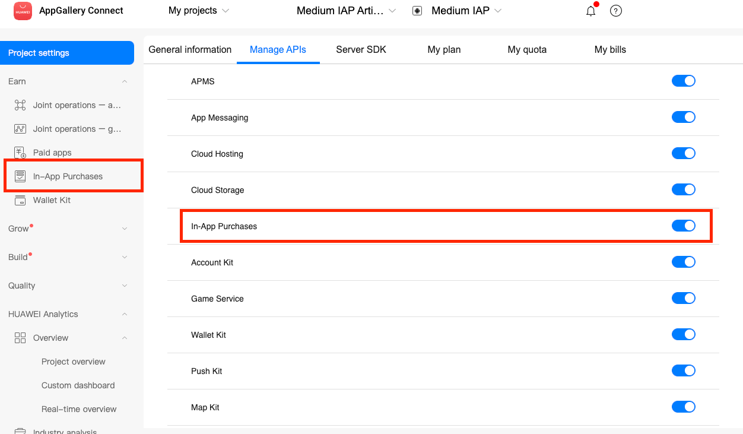This screenshot has width=743, height=434.
Task: Collapse the Overview subsection chevron
Action: [x=125, y=338]
